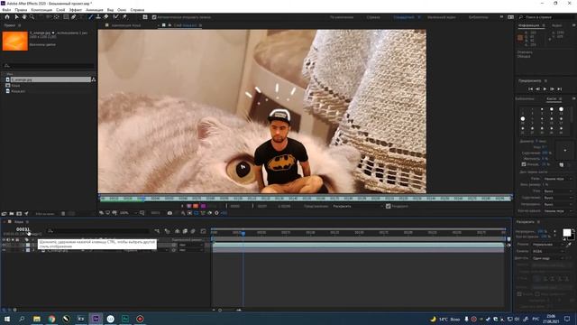Viewport: 577px width, 325px height.
Task: Jump to last frame in preview
Action: pos(560,88)
